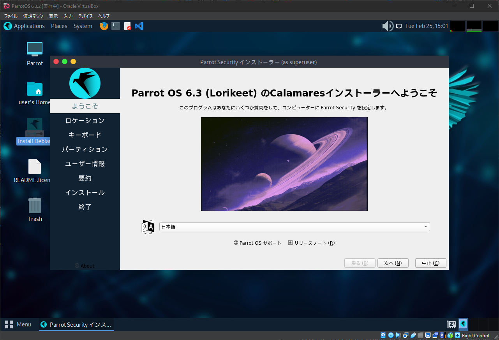Select Parrot Security taskbar window entry
The height and width of the screenshot is (340, 499).
(x=76, y=324)
